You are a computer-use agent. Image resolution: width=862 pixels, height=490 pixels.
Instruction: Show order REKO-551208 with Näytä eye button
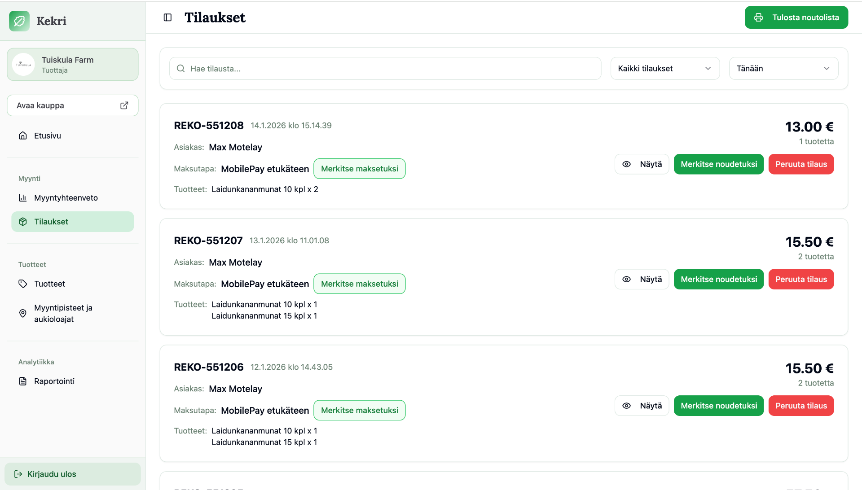(642, 164)
